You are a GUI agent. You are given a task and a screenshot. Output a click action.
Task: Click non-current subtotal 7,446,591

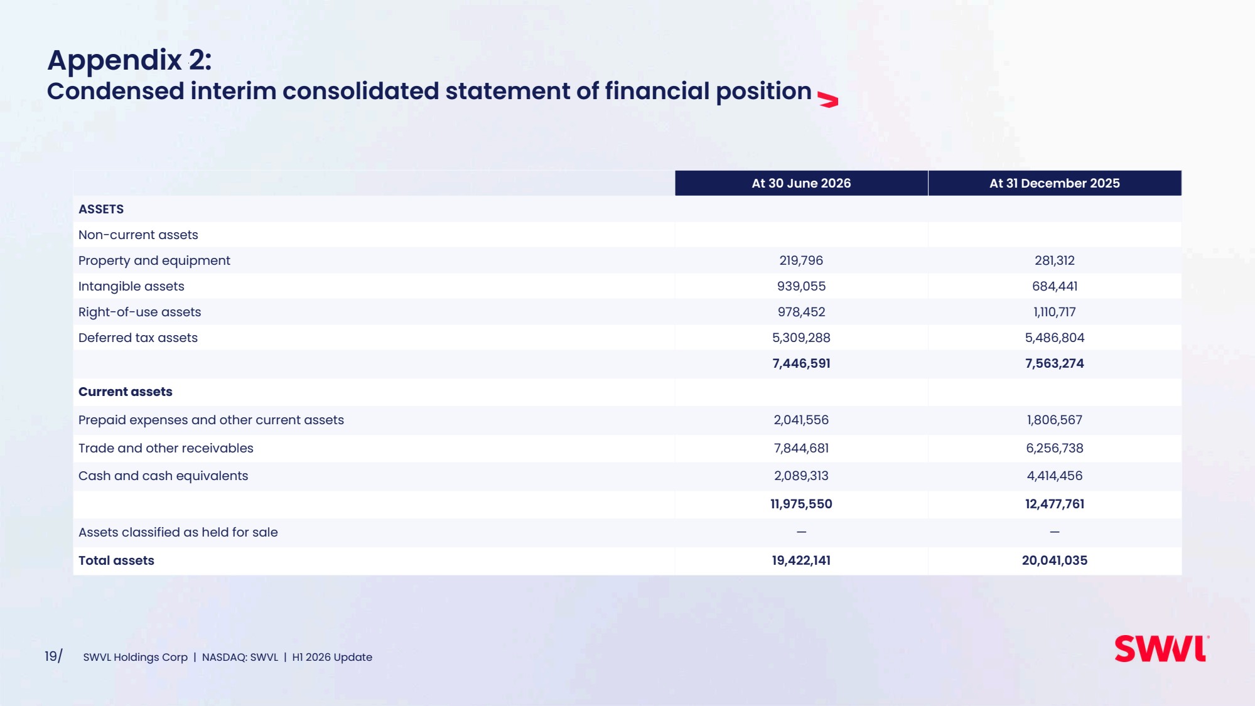pos(801,363)
